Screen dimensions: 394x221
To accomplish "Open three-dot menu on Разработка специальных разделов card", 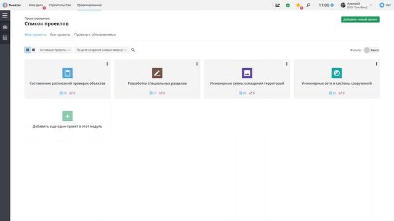I will [x=197, y=64].
